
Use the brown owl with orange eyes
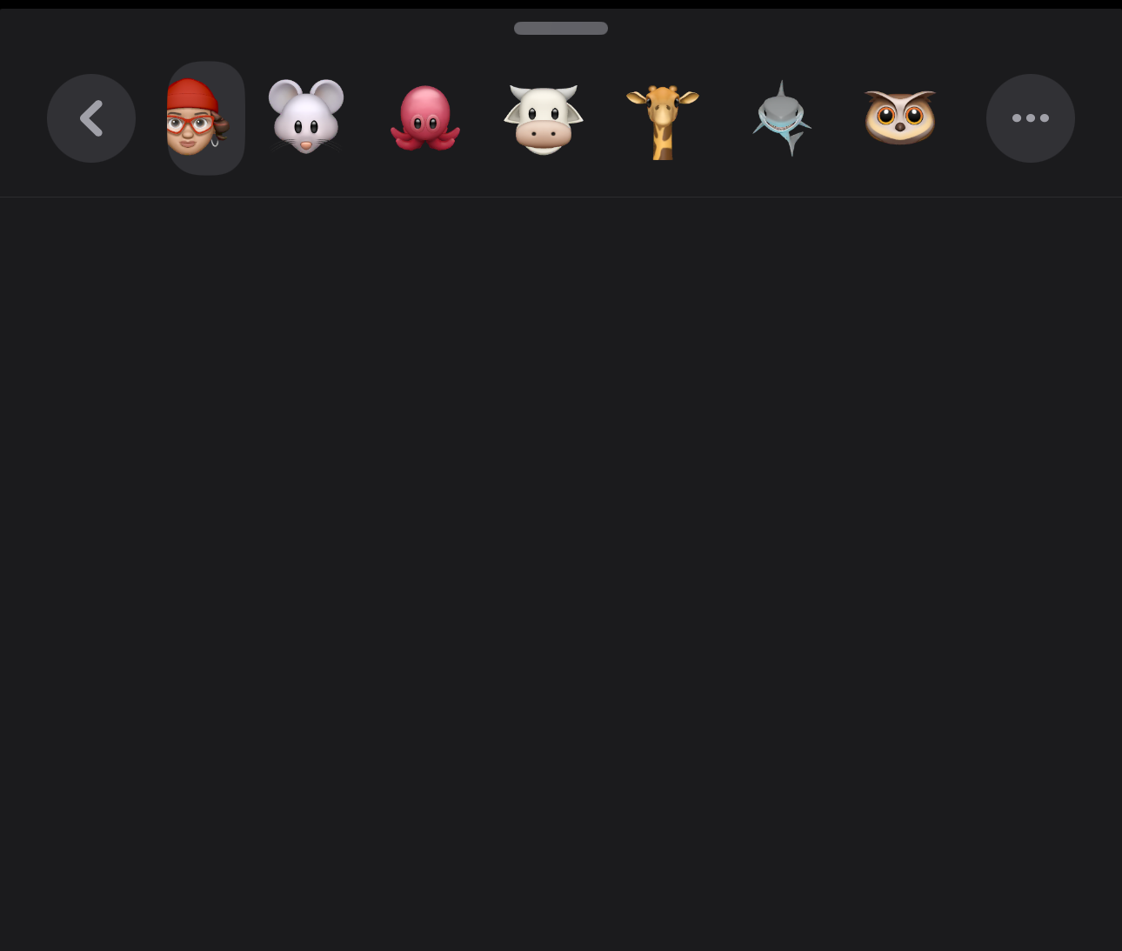(x=900, y=117)
